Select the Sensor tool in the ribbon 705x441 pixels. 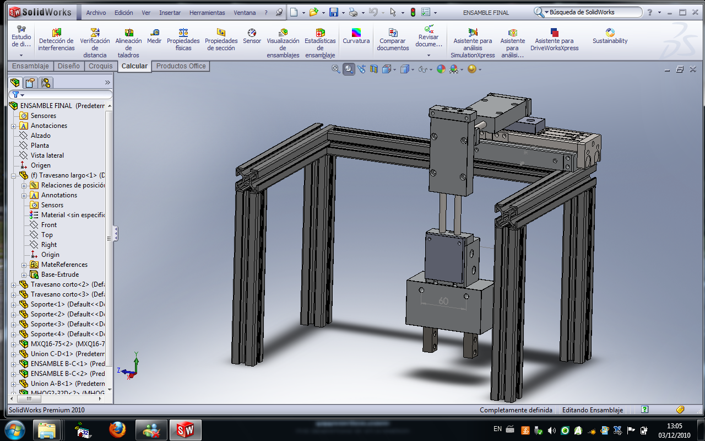252,36
